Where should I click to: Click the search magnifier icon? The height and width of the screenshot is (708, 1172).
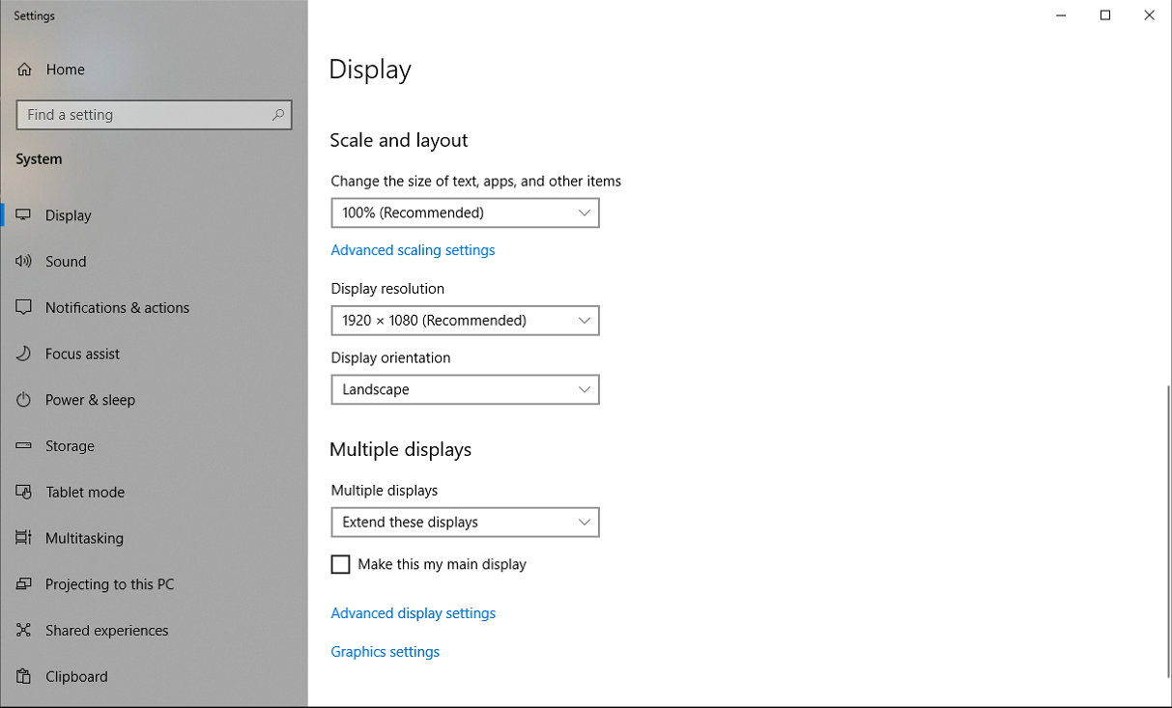[x=278, y=115]
